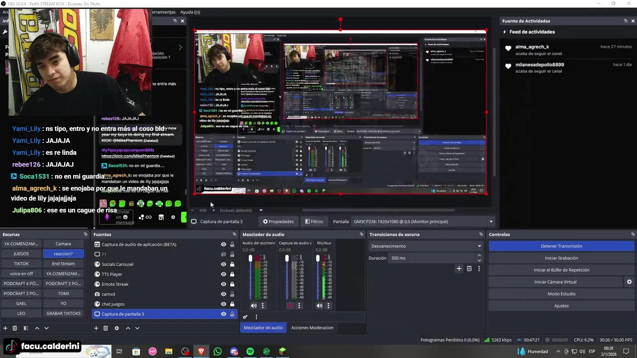The image size is (637, 358).
Task: Select the GRABAR TIKTOKS scene
Action: (x=63, y=313)
